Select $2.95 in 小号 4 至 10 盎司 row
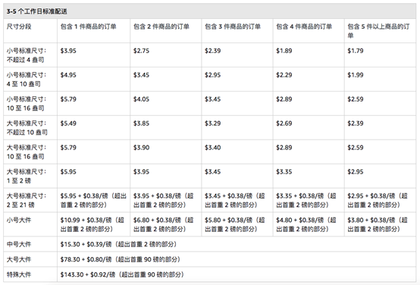Image resolution: width=420 pixels, height=285 pixels. 213,75
